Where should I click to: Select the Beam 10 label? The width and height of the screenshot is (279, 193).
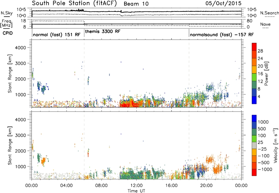(x=136, y=4)
